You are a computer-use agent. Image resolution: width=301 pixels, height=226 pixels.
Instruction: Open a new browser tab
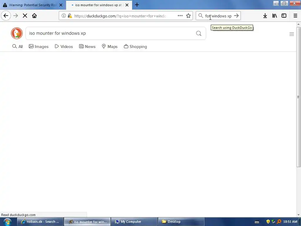click(x=137, y=5)
